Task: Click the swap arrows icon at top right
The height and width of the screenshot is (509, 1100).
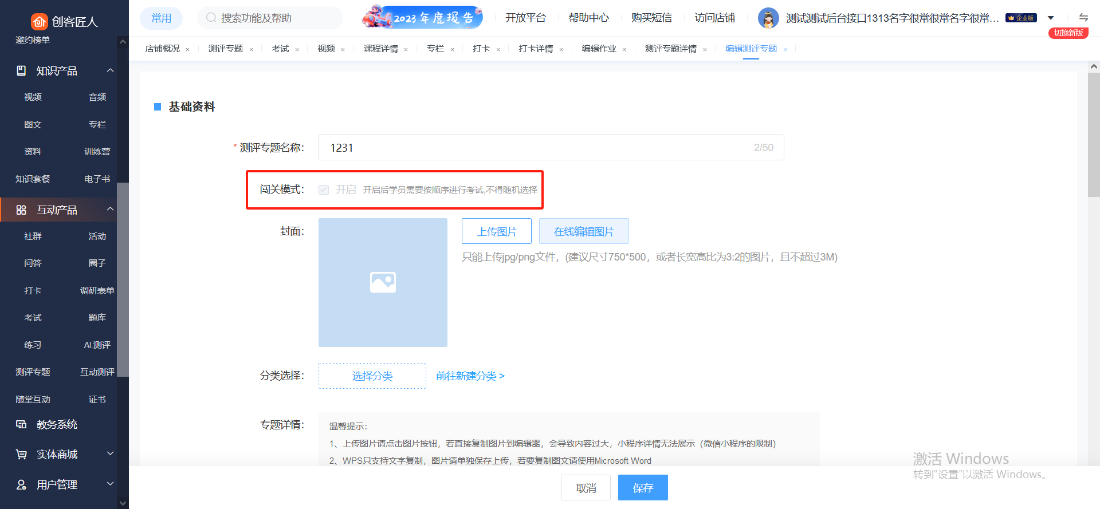Action: 1083,18
